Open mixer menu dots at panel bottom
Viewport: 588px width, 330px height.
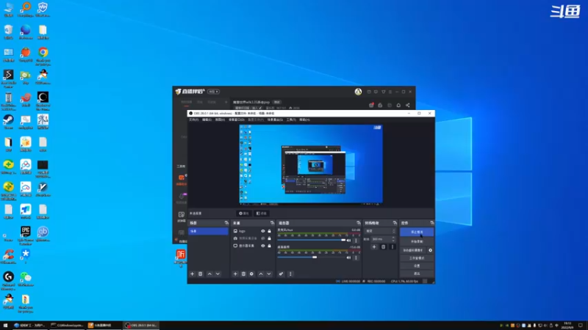tap(290, 274)
